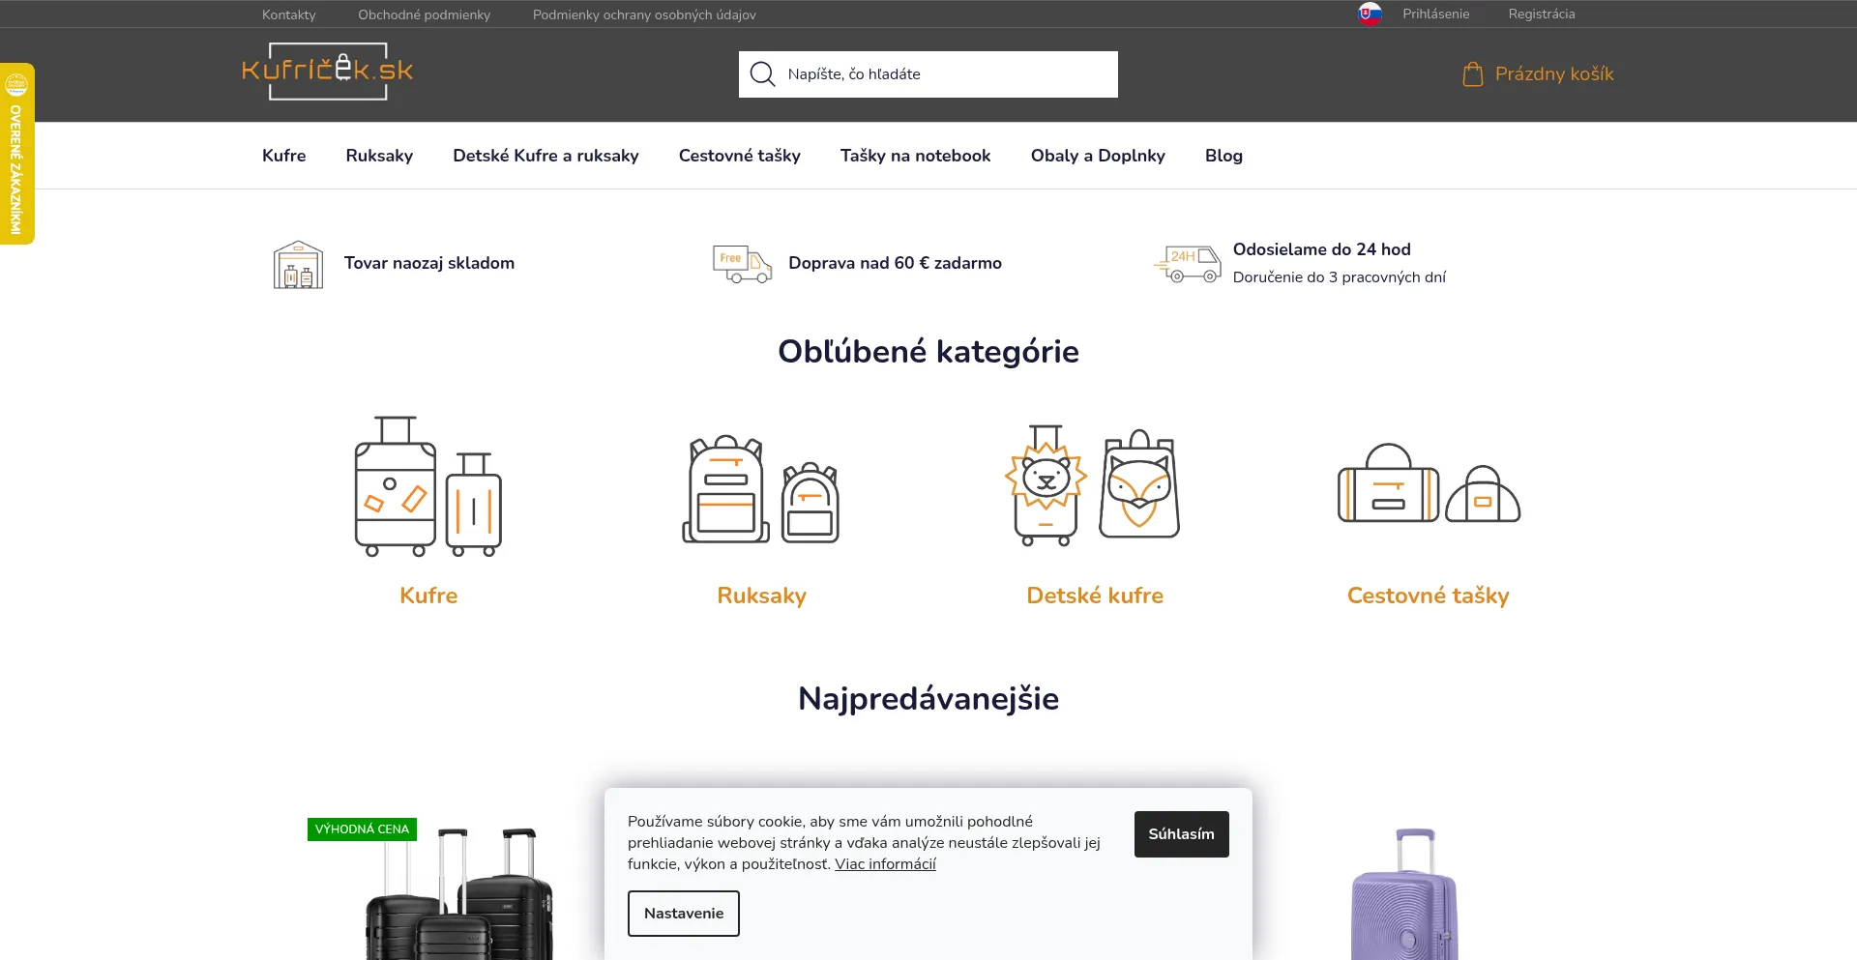Open the Overené zákazníkmi side badge
Screen dimensions: 1857x960
pos(16,155)
